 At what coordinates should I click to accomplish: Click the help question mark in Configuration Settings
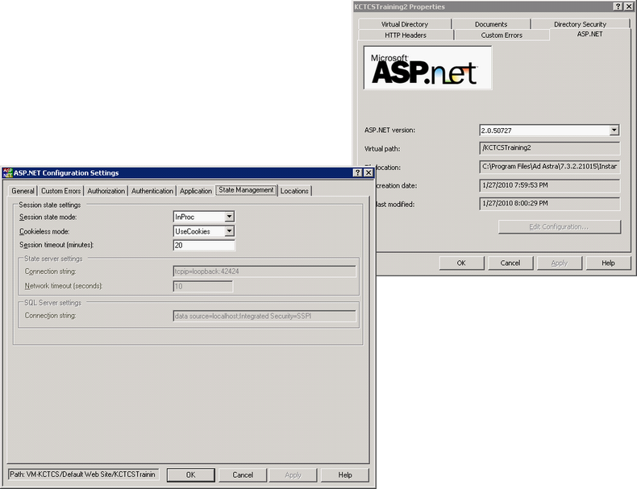(x=357, y=172)
